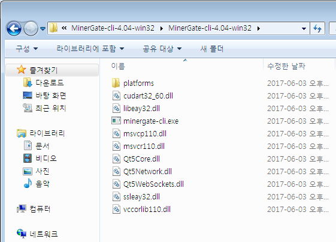Open 라이브러리에 포함 menu

tap(90, 49)
